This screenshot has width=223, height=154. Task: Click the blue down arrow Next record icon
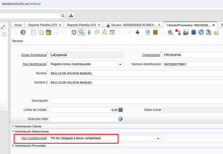click(x=138, y=32)
